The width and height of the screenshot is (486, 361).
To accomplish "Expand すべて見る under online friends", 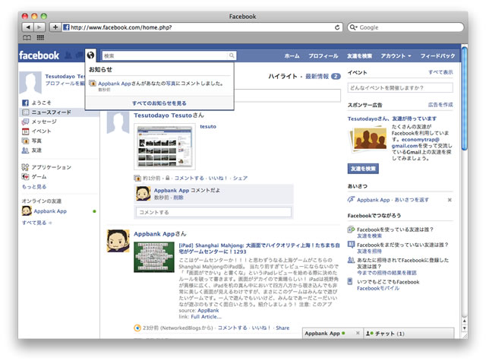I will tap(36, 223).
